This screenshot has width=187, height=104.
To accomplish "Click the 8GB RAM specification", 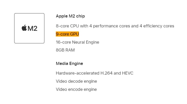I will 65,50.
